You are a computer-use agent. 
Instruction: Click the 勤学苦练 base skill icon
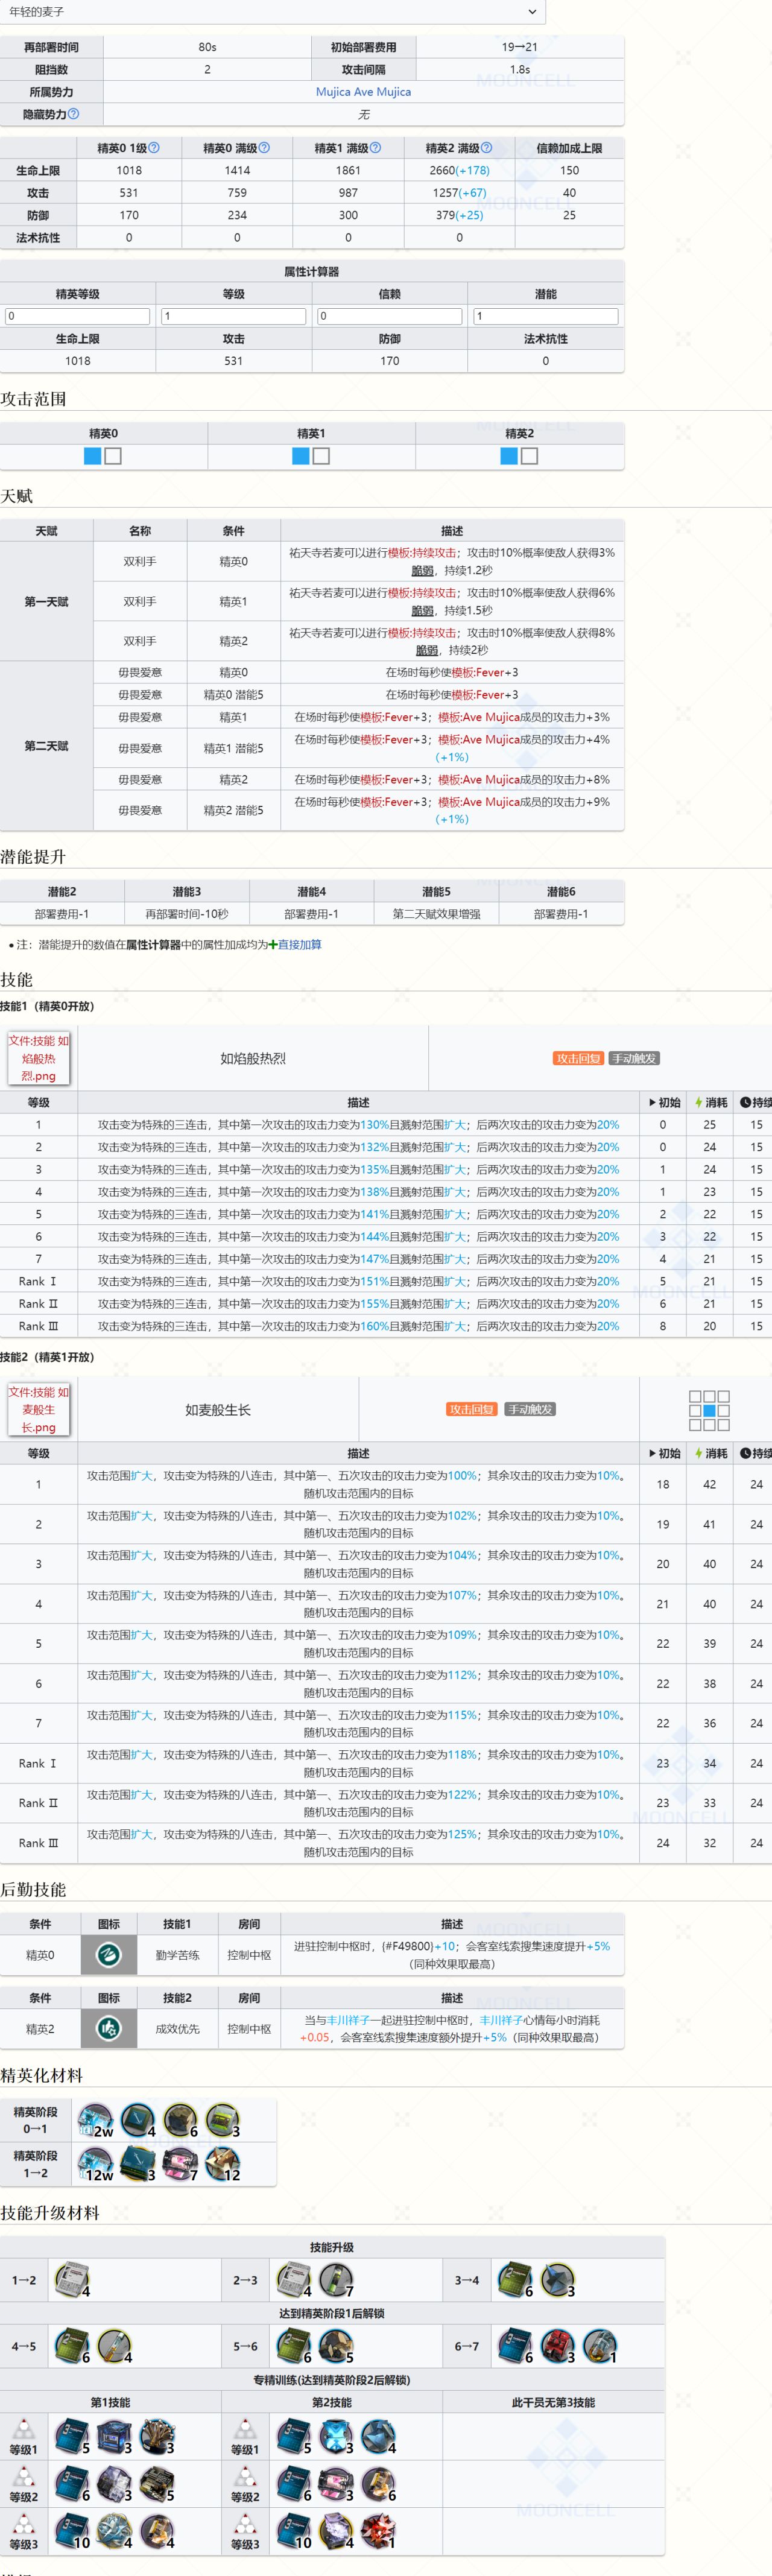109,1954
